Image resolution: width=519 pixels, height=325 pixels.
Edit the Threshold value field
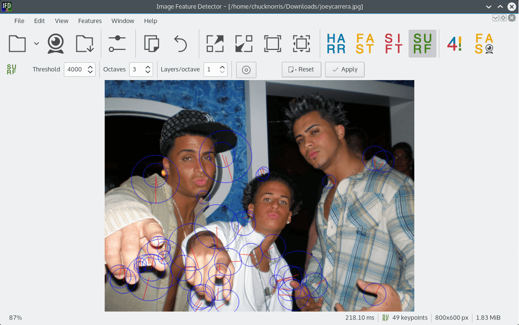[76, 69]
